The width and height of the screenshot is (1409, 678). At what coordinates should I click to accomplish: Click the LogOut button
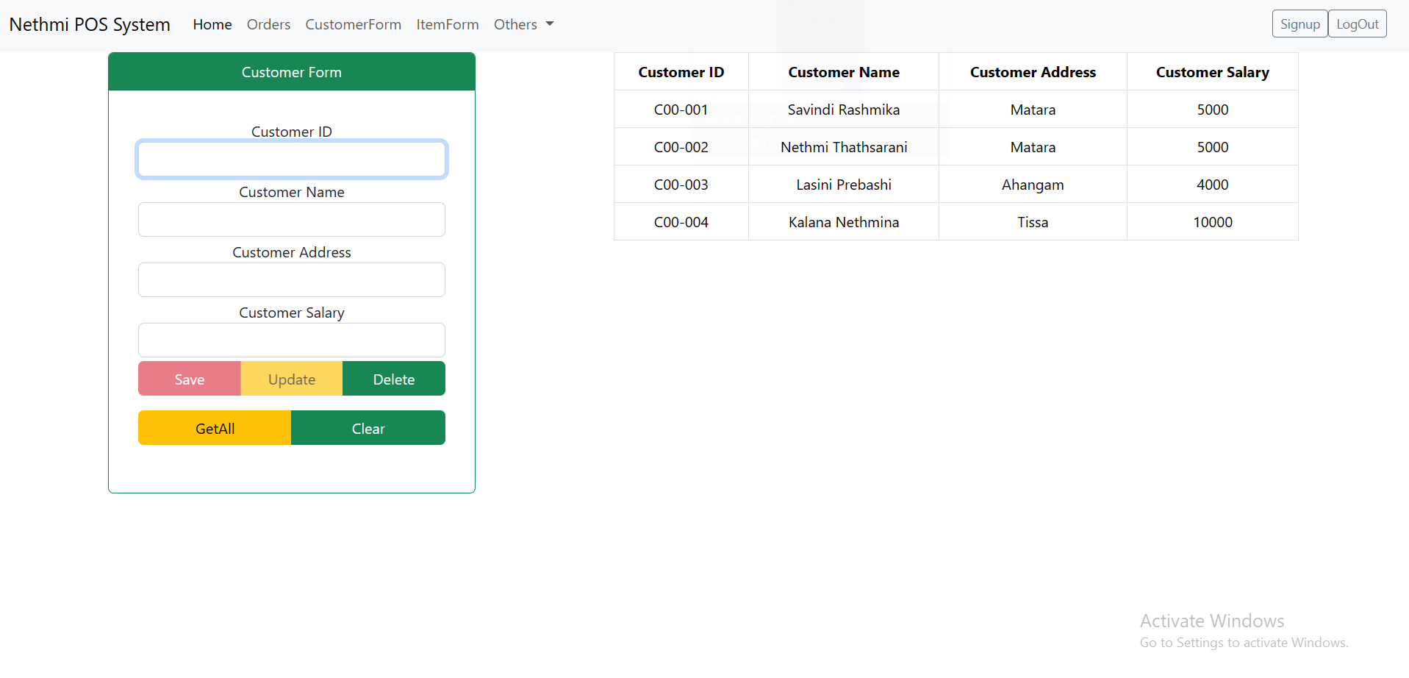tap(1357, 24)
